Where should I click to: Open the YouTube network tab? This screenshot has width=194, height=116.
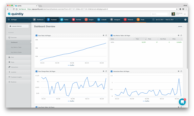click(x=77, y=20)
